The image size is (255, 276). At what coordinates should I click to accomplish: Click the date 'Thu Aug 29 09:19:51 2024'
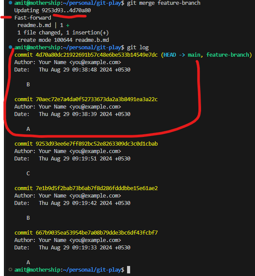[x=75, y=159]
